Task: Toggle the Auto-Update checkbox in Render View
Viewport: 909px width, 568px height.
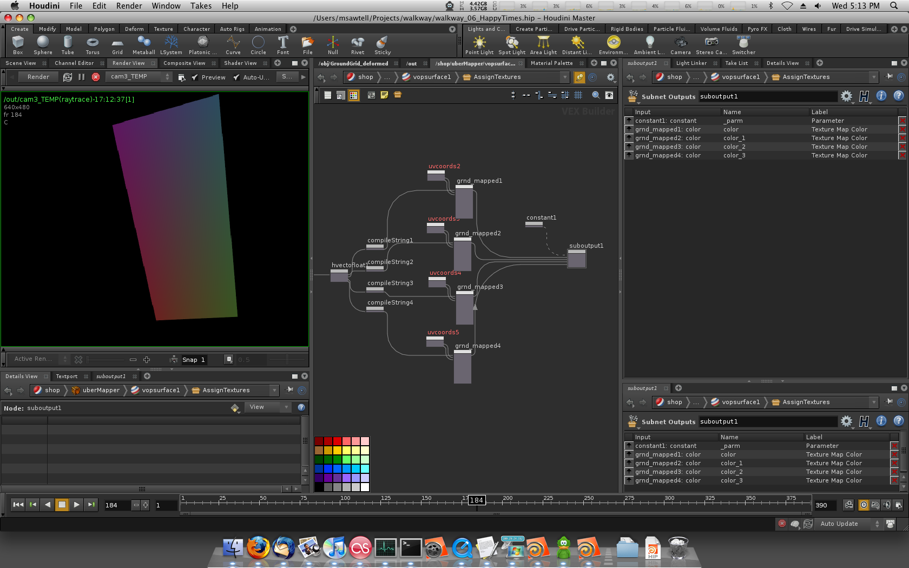Action: pos(236,77)
